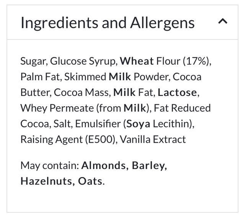Select Oats in the May contain list

coord(90,181)
